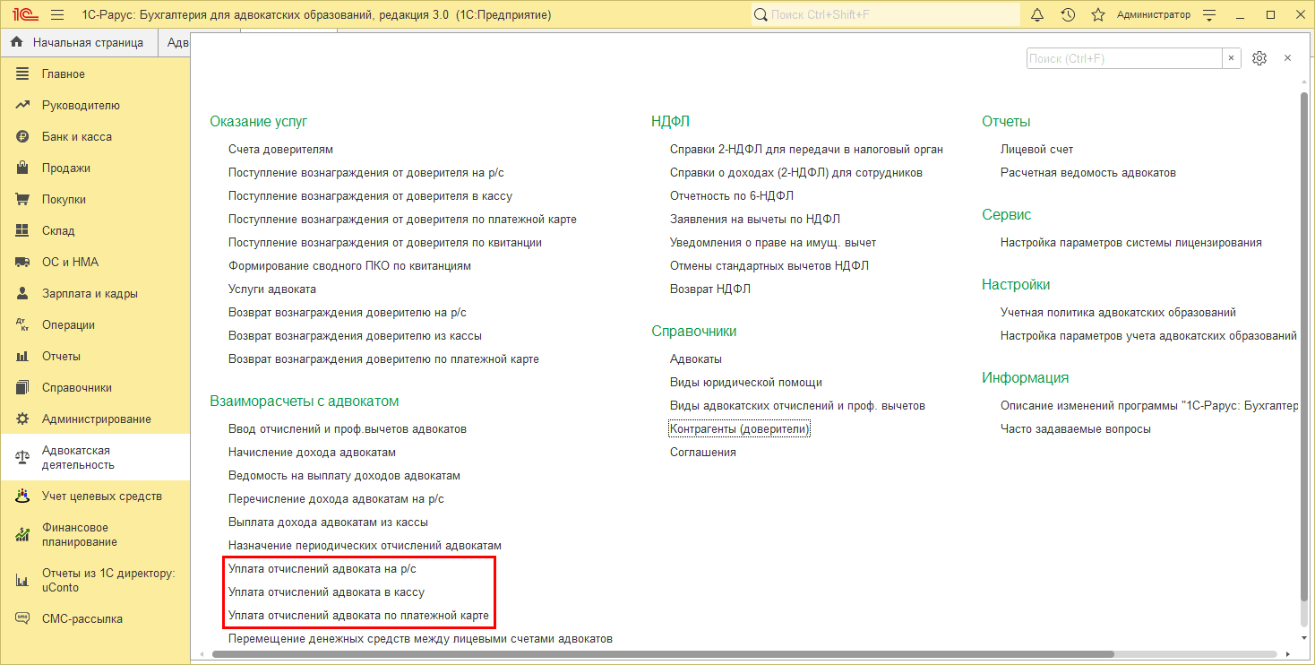Click the notifications bell icon

(1037, 15)
